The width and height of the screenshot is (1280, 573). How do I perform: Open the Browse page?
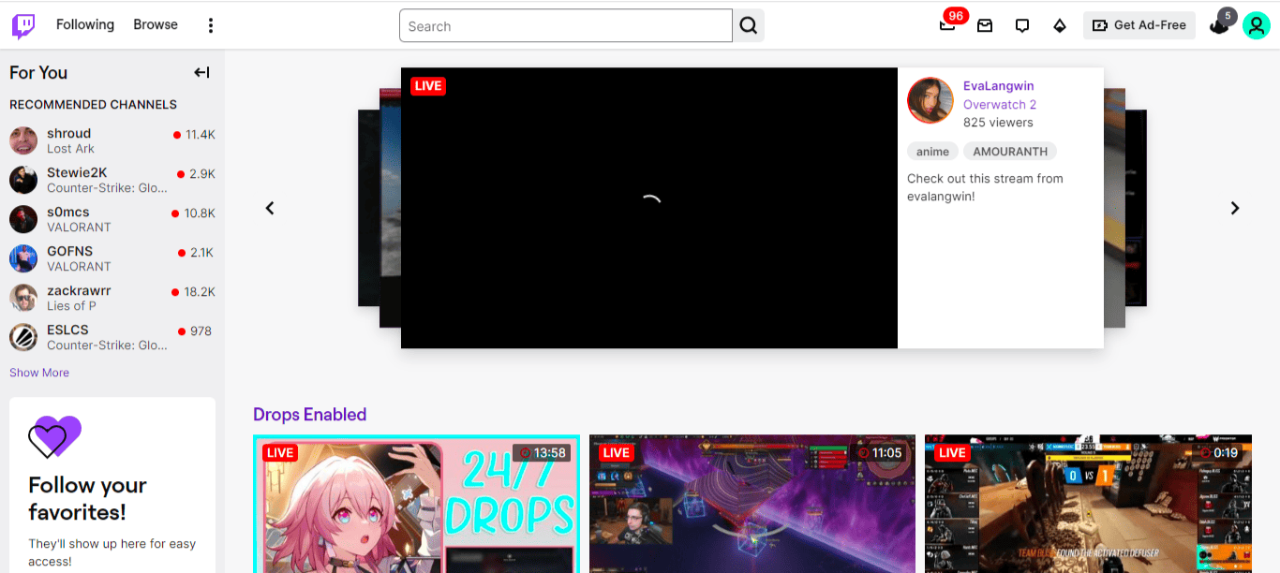pyautogui.click(x=156, y=25)
